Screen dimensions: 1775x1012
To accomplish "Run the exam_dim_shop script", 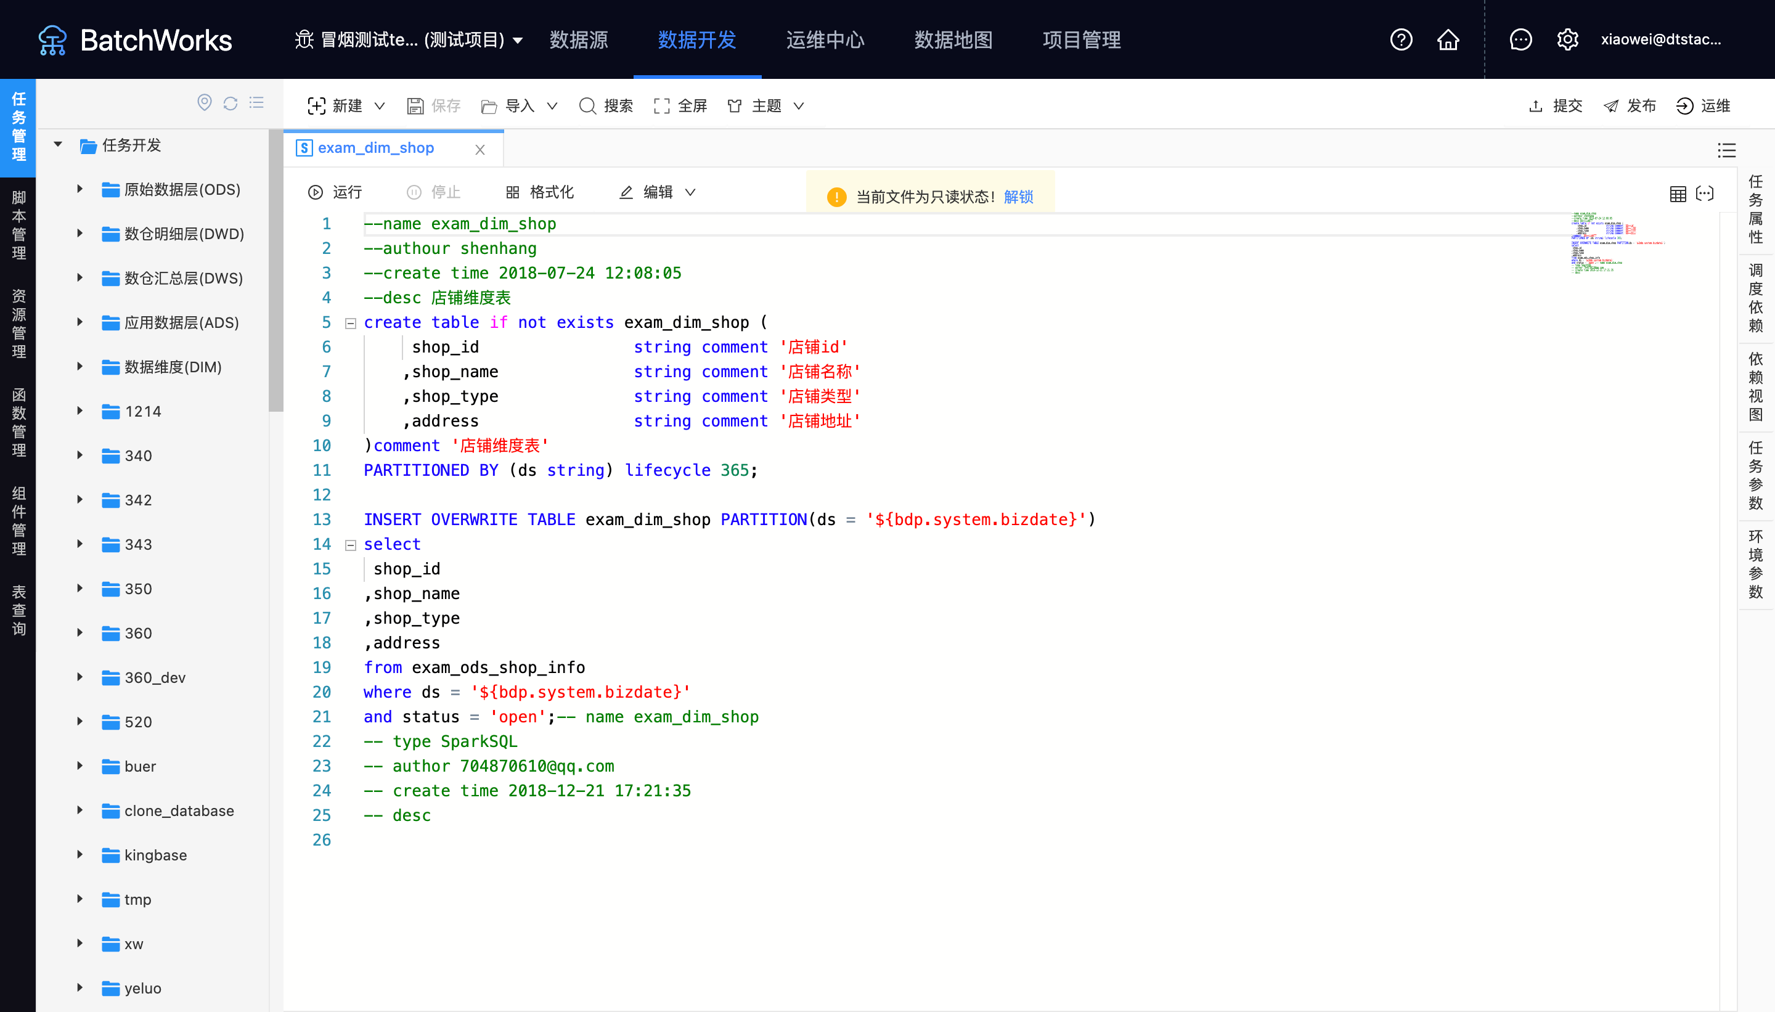I will [x=335, y=192].
